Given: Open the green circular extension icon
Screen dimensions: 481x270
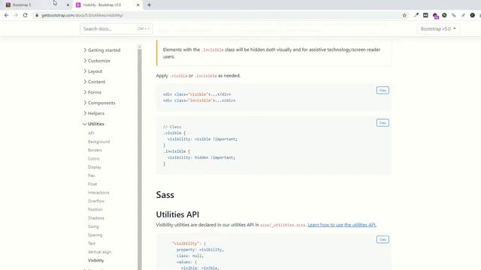Looking at the screenshot, I should pyautogui.click(x=444, y=15).
